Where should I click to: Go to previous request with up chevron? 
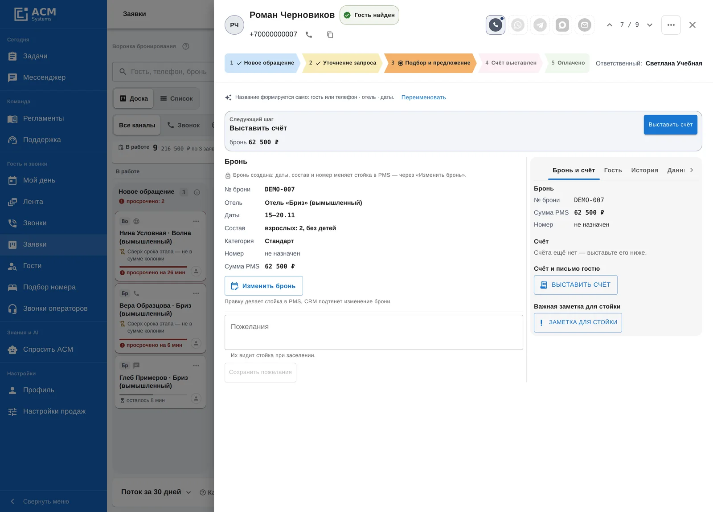click(610, 25)
